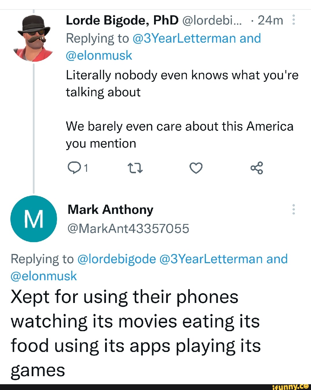Click the 24m timestamp

[x=270, y=20]
